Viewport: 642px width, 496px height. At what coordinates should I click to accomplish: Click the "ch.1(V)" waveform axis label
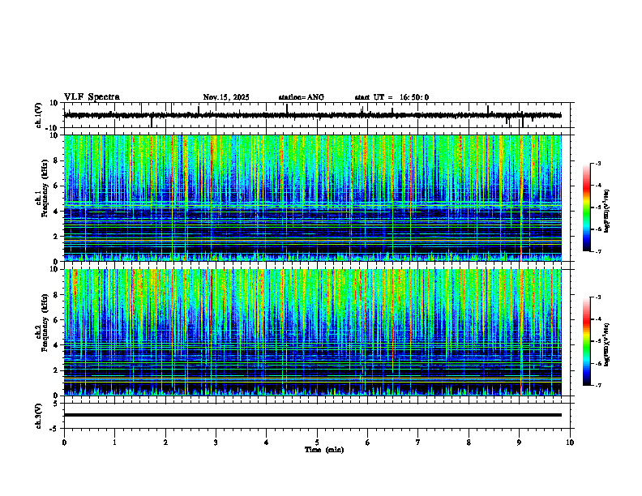(x=39, y=115)
